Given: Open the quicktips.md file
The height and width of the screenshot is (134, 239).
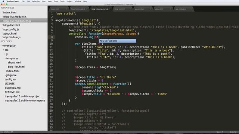Looking at the screenshot, I should point(12,88).
